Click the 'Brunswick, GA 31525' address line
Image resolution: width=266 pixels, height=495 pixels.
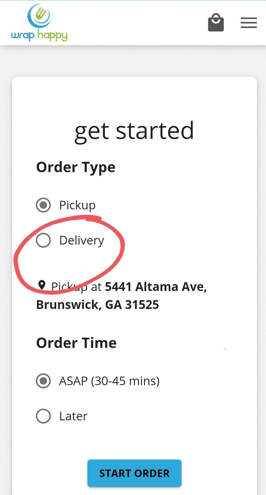(x=97, y=304)
